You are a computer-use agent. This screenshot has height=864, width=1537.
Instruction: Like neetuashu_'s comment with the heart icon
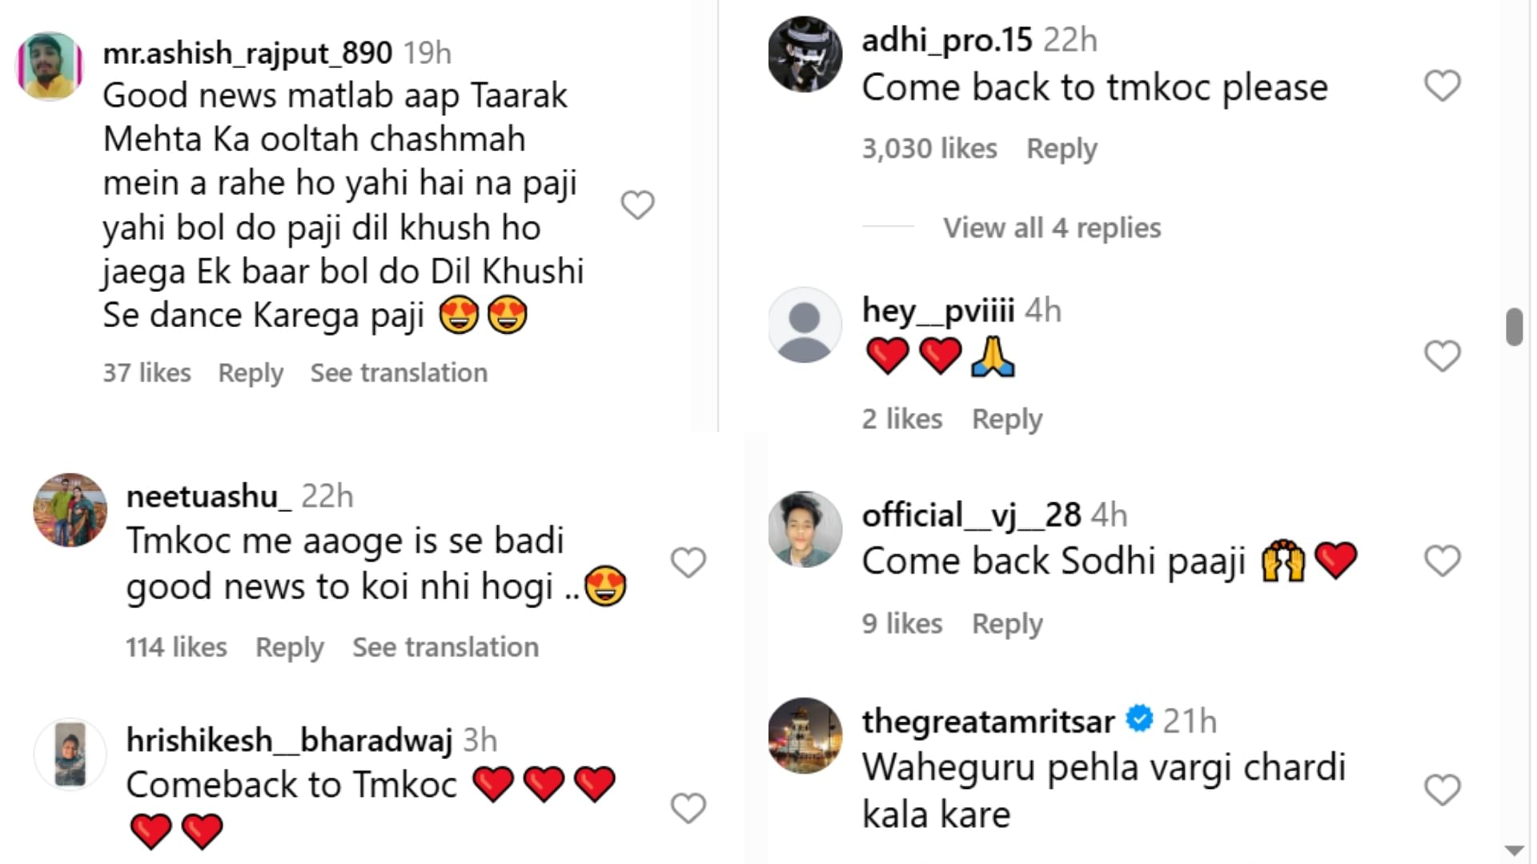[688, 562]
